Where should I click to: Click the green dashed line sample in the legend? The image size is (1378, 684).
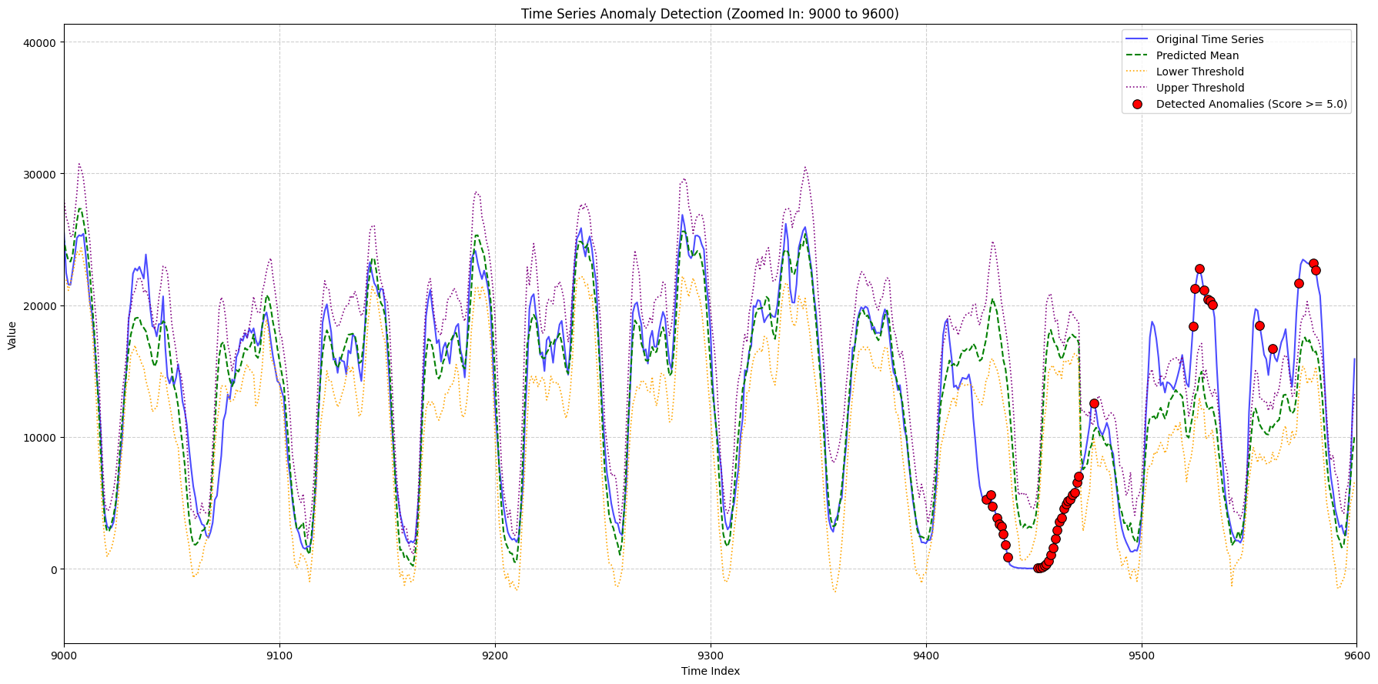(x=1137, y=55)
